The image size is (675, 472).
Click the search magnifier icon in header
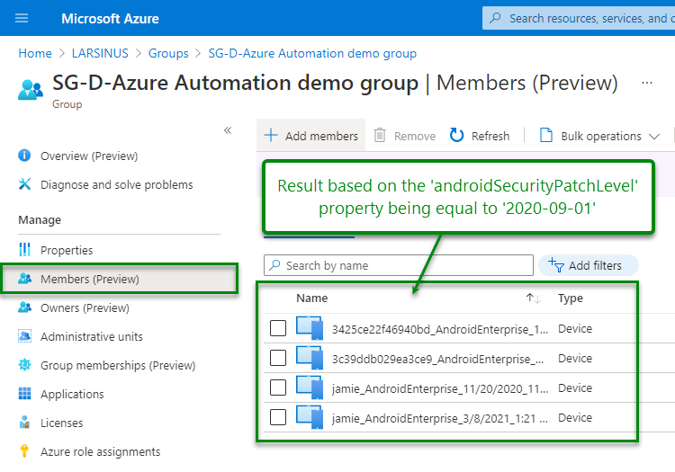496,18
